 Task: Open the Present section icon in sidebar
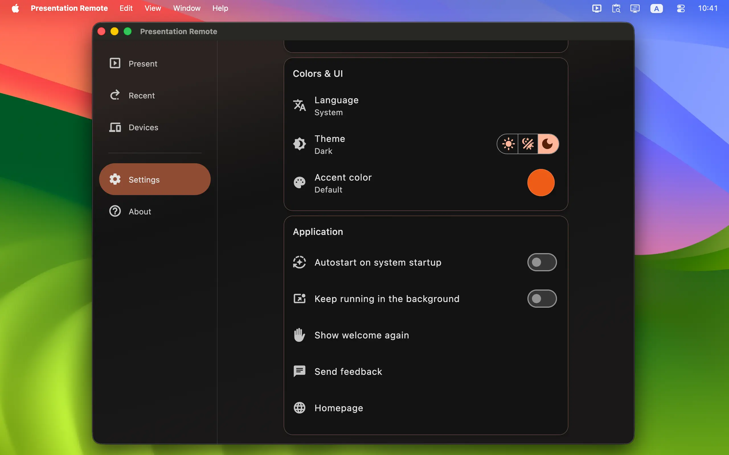115,63
